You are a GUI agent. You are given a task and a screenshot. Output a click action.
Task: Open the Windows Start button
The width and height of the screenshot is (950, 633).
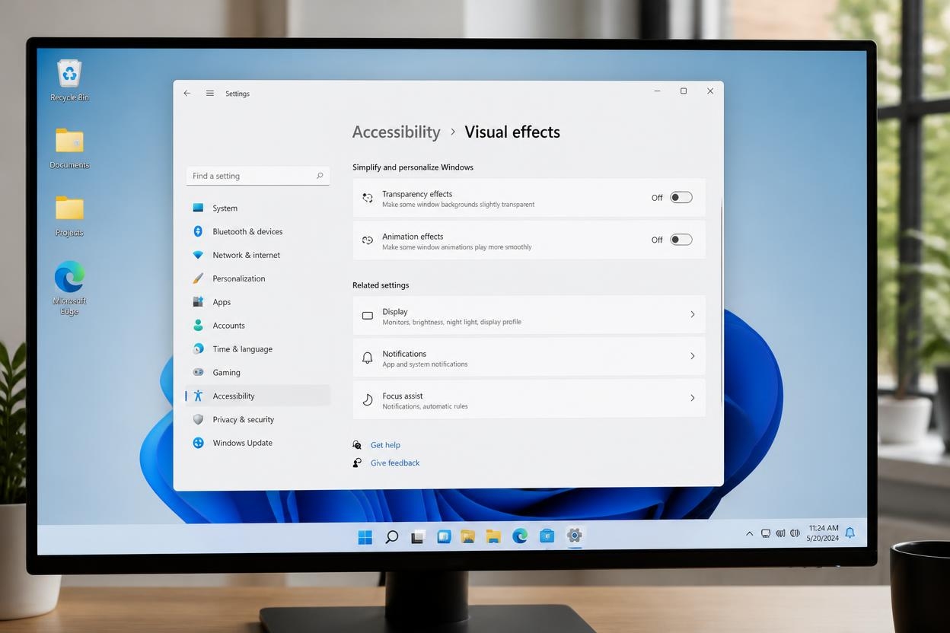tap(365, 537)
